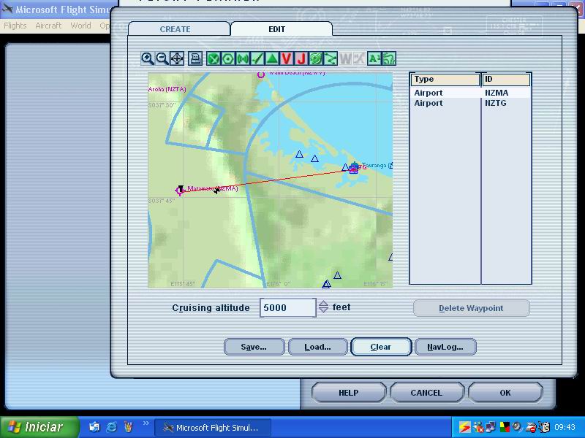Click the cruising altitude input field
Viewport: 585px width, 438px height.
(x=287, y=307)
